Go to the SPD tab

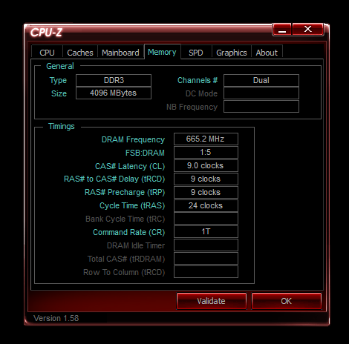click(x=196, y=53)
